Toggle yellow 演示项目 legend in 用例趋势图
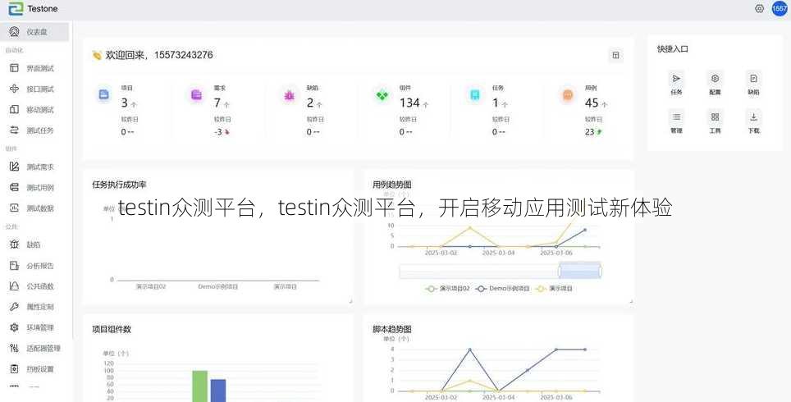 pyautogui.click(x=554, y=289)
